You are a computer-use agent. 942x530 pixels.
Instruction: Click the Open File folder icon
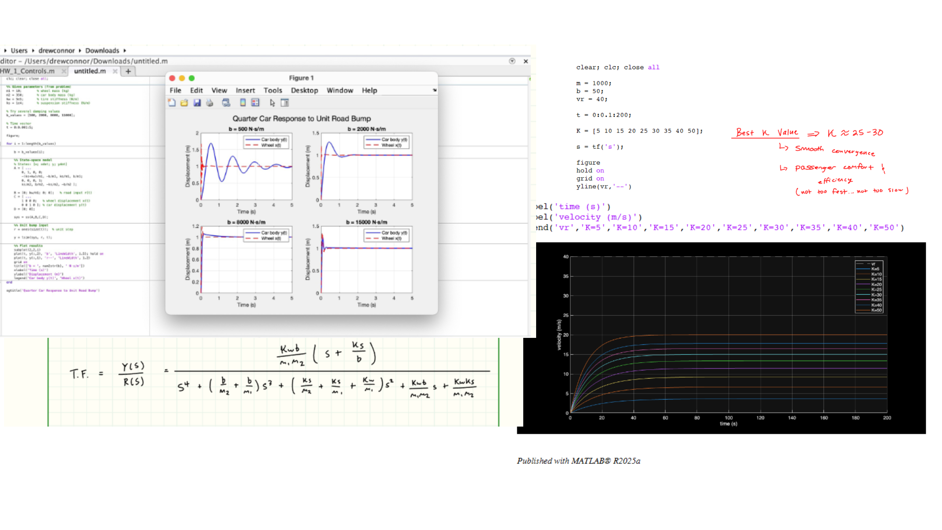click(x=184, y=103)
